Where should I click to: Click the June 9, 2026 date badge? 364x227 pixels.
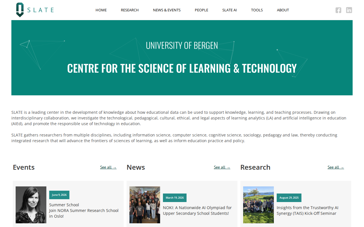click(x=59, y=195)
